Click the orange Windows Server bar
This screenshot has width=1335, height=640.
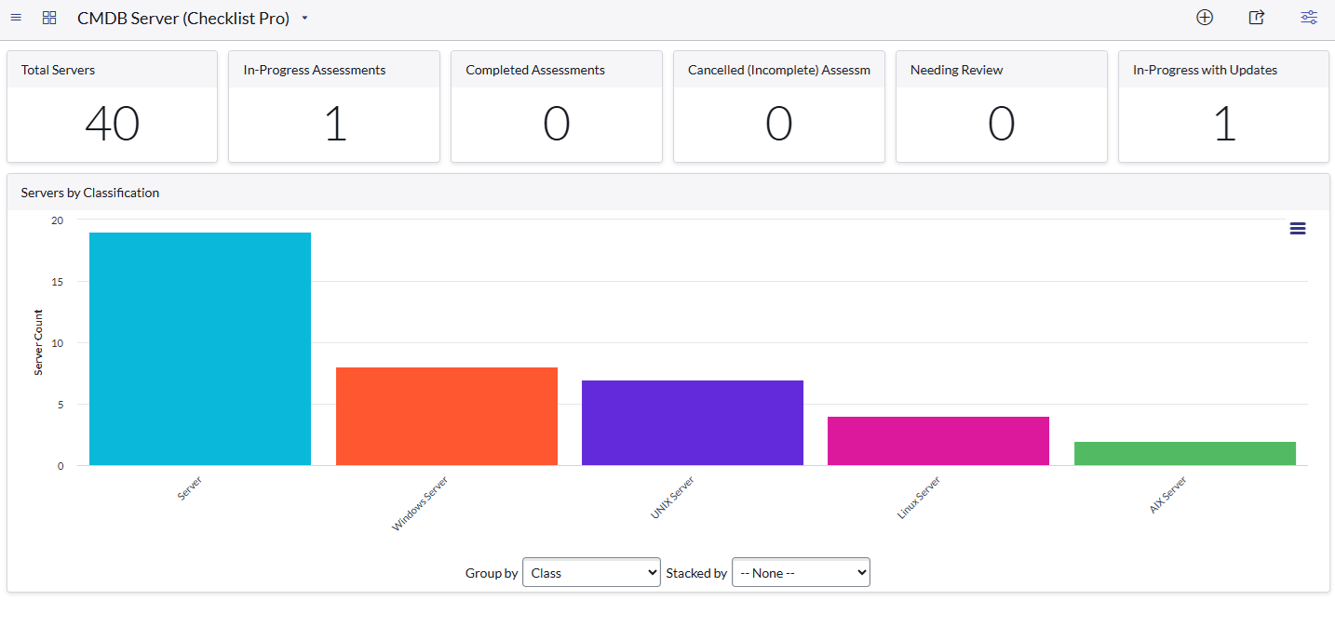(446, 415)
